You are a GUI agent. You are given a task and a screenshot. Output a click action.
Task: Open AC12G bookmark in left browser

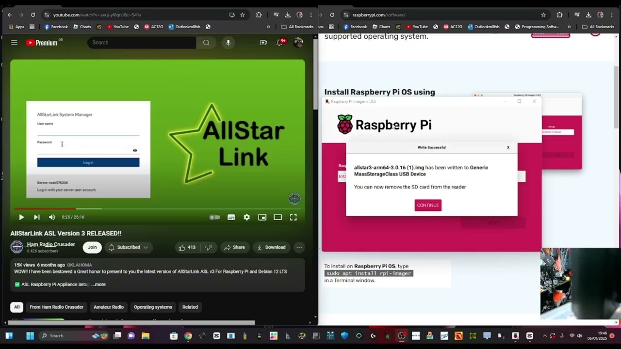coord(153,27)
